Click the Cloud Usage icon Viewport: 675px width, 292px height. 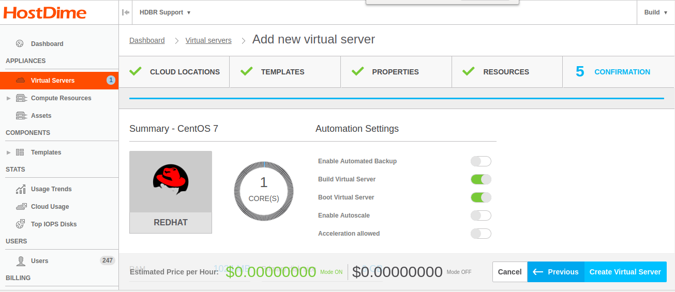coord(21,206)
